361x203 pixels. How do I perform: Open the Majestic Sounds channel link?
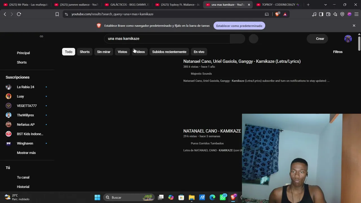201,74
